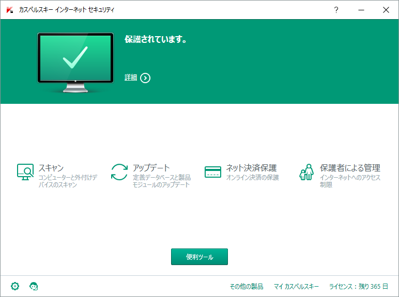Open the その他の製品 link

pyautogui.click(x=247, y=287)
